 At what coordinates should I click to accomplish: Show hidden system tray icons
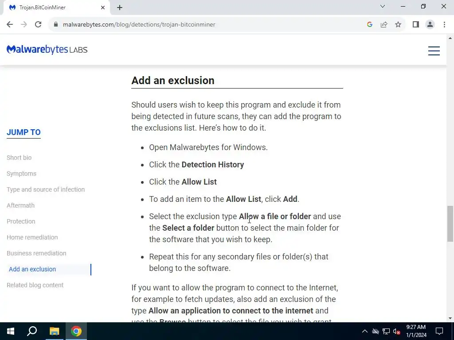pyautogui.click(x=365, y=331)
